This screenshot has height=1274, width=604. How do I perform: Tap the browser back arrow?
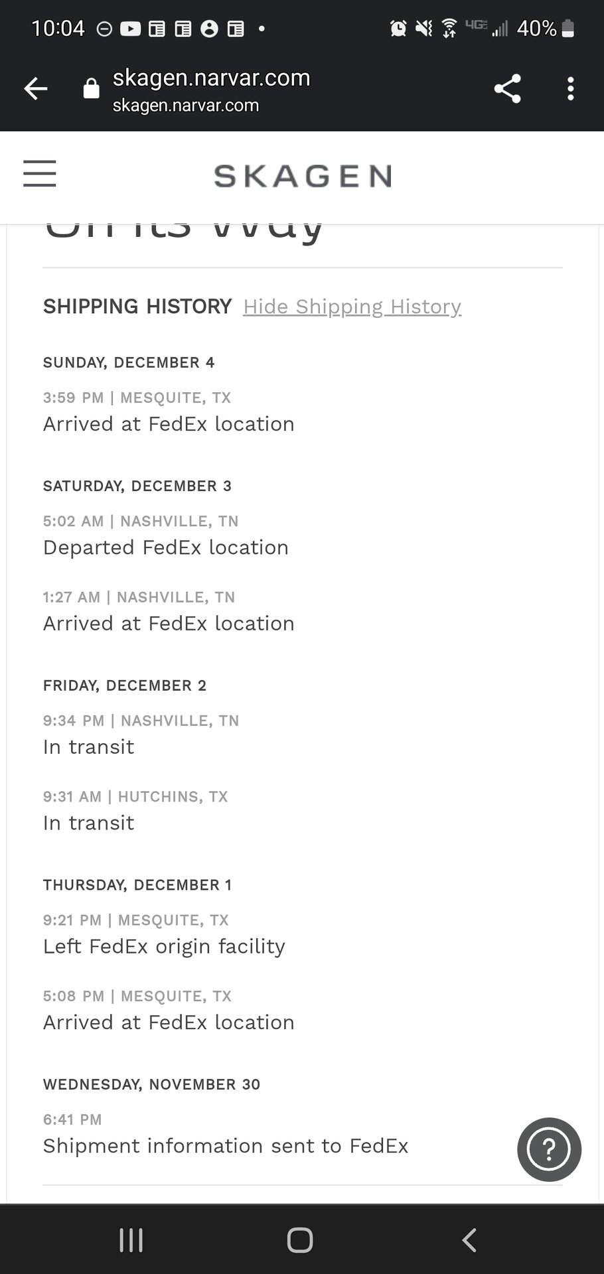coord(36,88)
